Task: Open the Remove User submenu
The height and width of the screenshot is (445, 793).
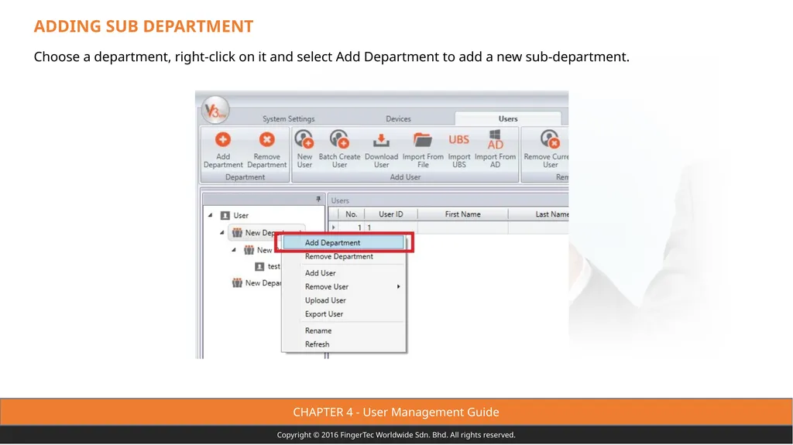Action: (344, 286)
